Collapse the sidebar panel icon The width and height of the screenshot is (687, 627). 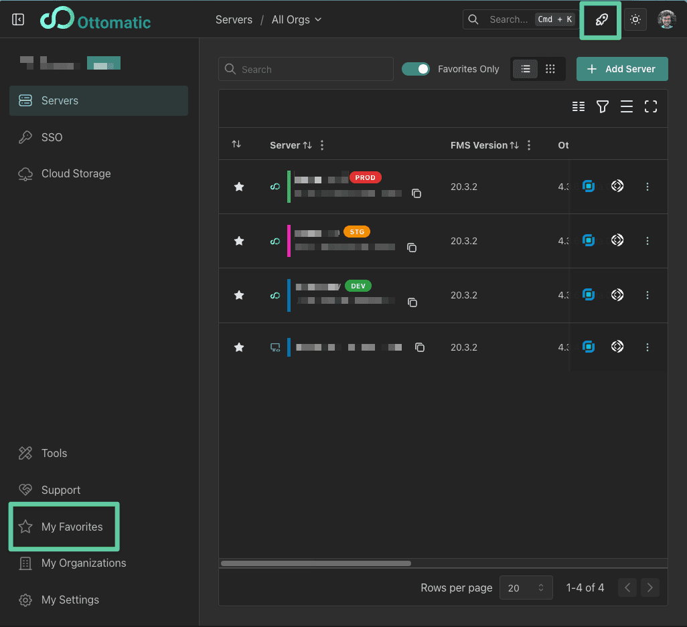pos(18,19)
